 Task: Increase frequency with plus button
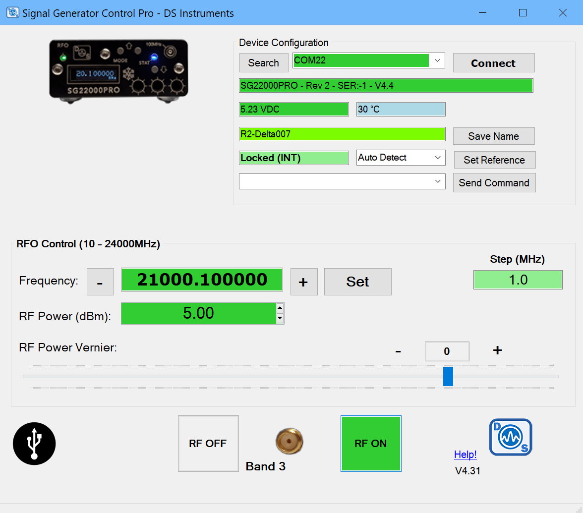[304, 282]
